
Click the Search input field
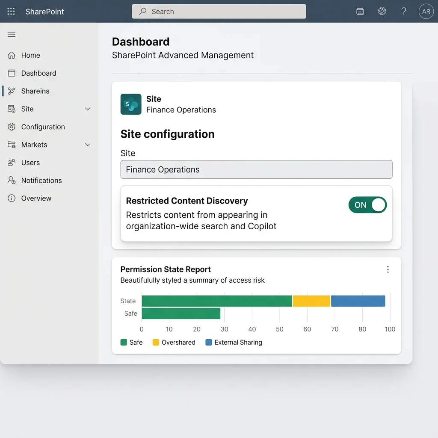(x=219, y=11)
